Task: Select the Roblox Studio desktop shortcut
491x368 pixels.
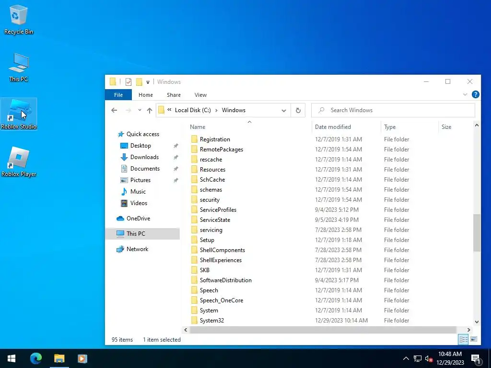Action: click(19, 114)
